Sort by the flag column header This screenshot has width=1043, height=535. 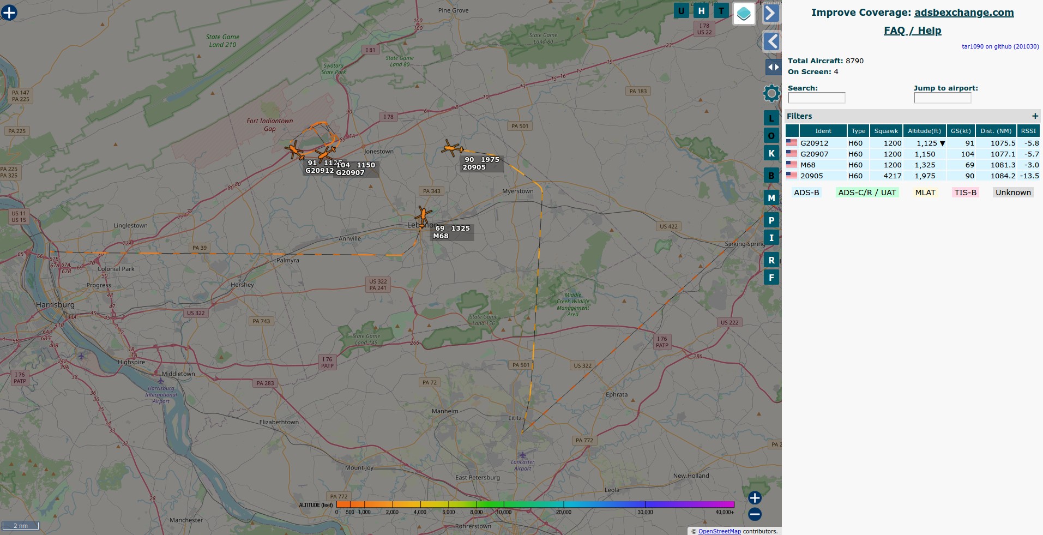click(792, 131)
